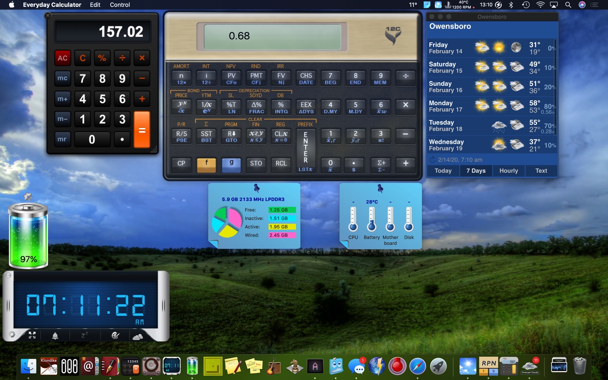Click the Wi-Fi status icon
This screenshot has width=608, height=380.
click(x=540, y=5)
